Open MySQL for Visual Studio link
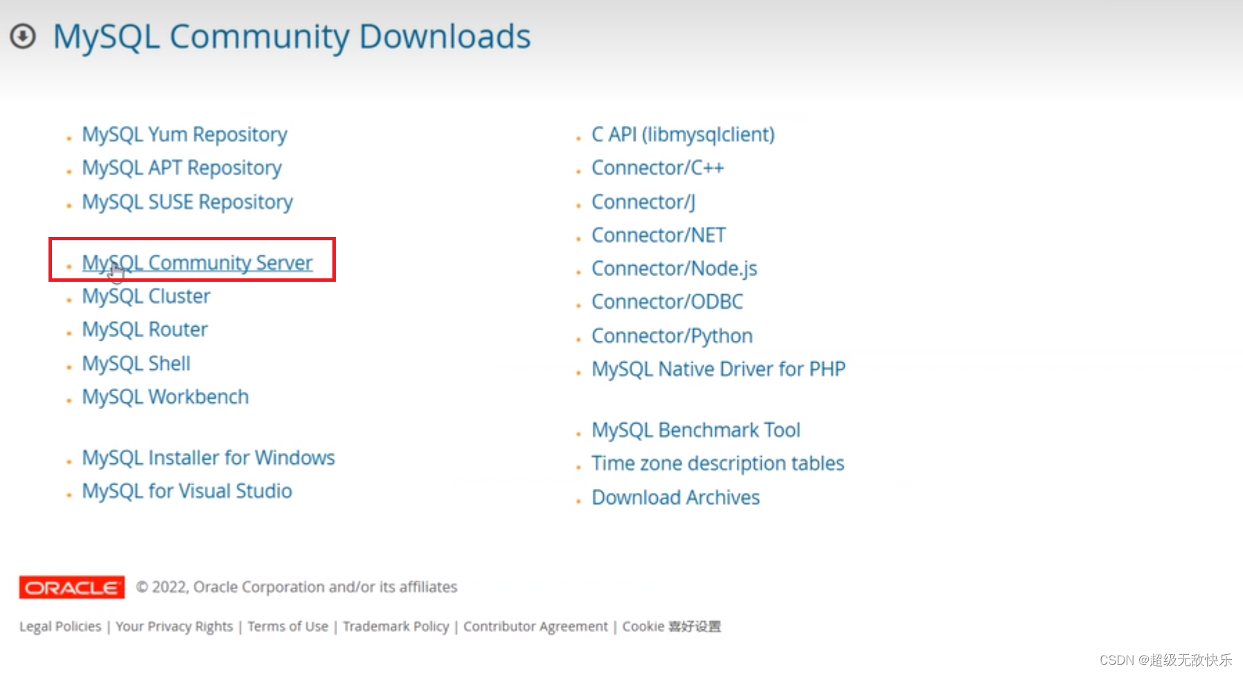The height and width of the screenshot is (673, 1243). [x=186, y=491]
